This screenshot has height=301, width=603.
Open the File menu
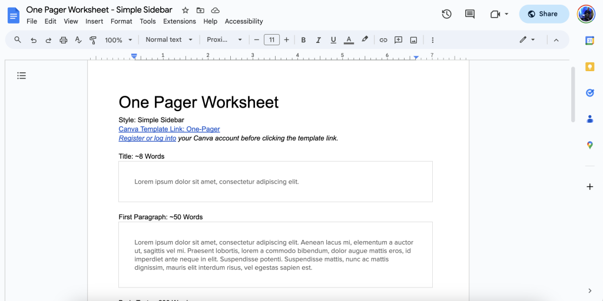click(32, 22)
